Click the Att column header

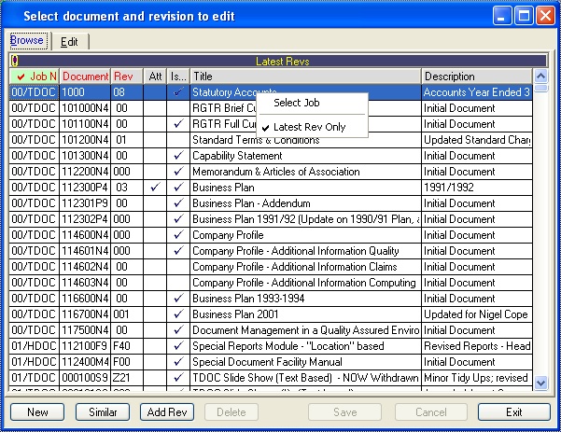tap(155, 77)
